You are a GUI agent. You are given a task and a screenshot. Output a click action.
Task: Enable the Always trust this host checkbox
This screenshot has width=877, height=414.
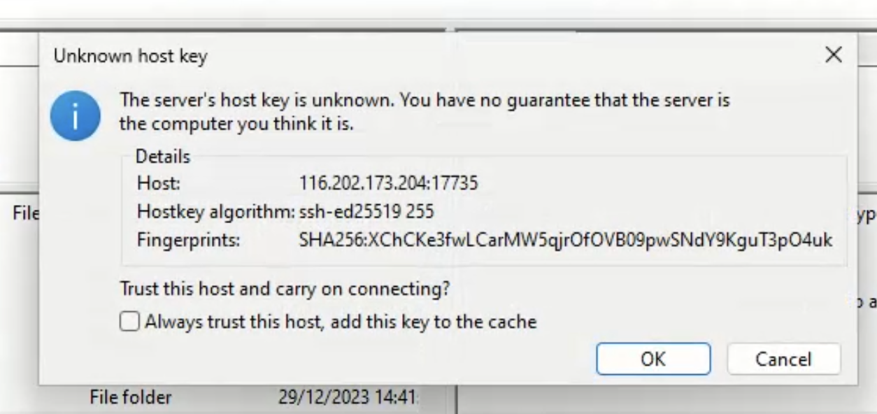coord(129,322)
